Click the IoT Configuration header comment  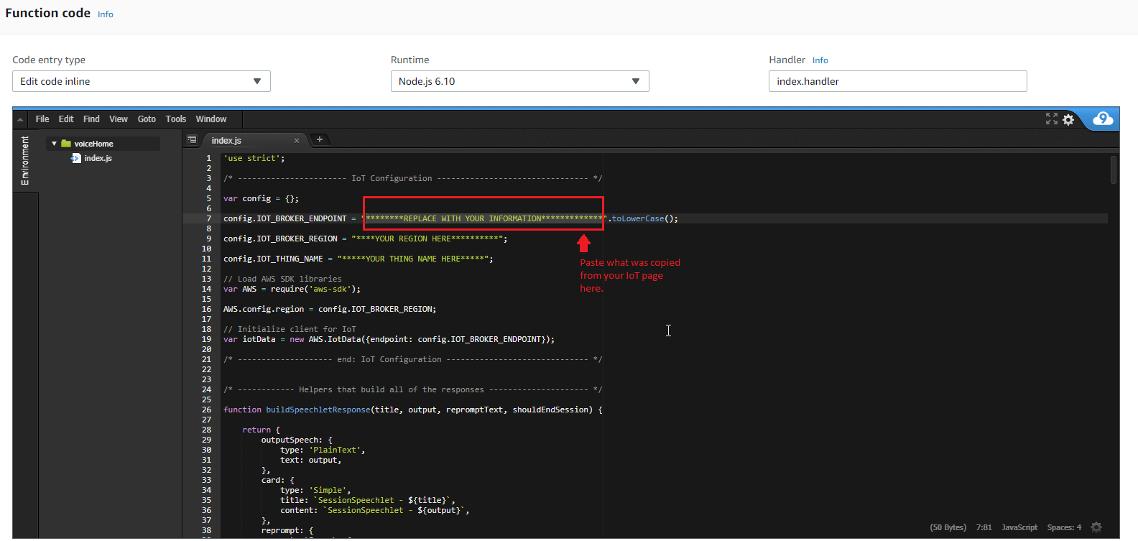[413, 178]
